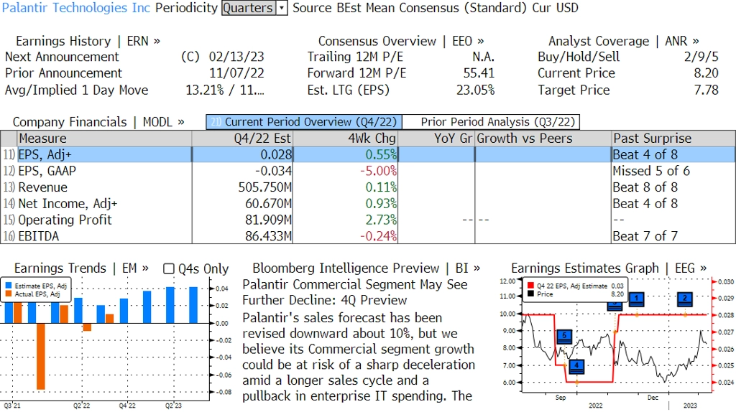
Task: Select the Revenue measure row
Action: point(368,187)
